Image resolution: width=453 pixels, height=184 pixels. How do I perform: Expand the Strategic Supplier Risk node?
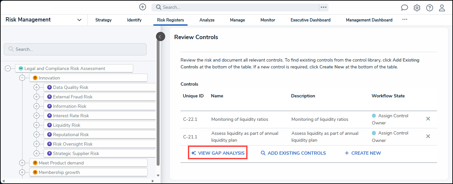[x=36, y=153]
